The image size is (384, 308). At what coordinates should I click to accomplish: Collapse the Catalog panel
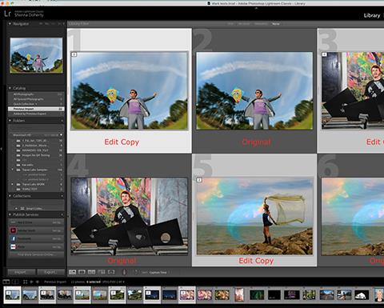pyautogui.click(x=10, y=88)
